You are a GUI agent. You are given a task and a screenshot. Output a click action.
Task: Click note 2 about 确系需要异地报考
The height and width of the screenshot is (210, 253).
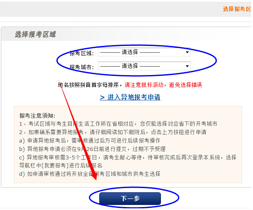tap(113, 132)
